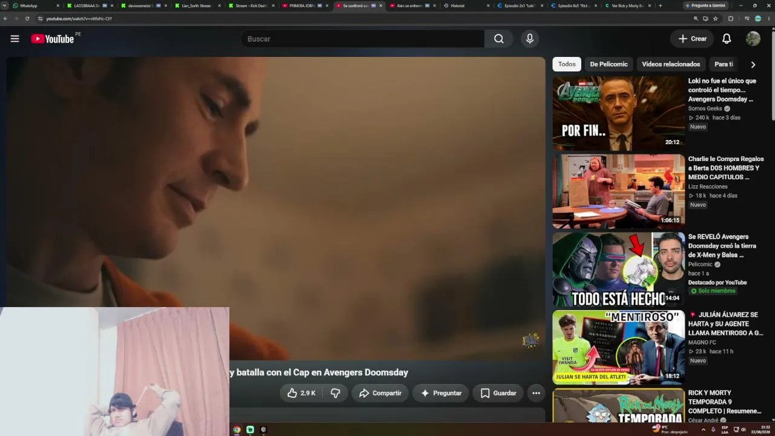The height and width of the screenshot is (436, 775).
Task: Dislike the video with thumbs down
Action: (x=335, y=393)
